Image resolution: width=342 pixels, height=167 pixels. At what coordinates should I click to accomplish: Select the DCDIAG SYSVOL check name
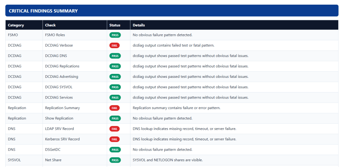pyautogui.click(x=59, y=87)
